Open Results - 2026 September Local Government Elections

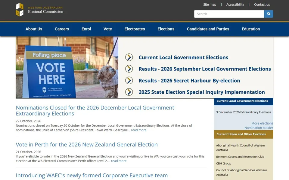click(x=205, y=69)
